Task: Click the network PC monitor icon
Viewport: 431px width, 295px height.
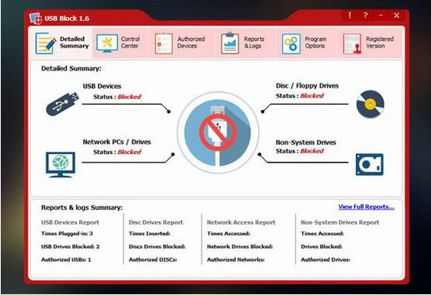Action: (x=61, y=164)
